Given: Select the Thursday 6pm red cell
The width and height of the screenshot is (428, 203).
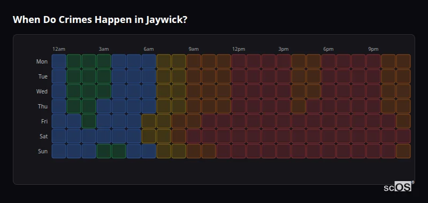Looking at the screenshot, I should point(328,106).
